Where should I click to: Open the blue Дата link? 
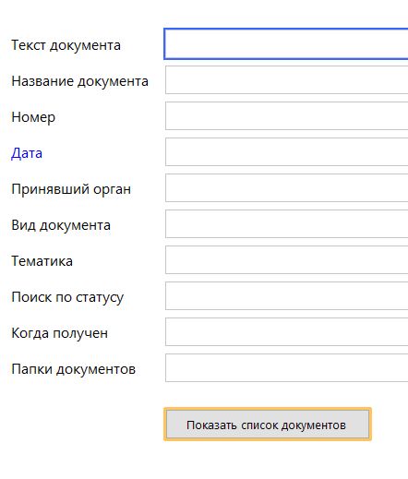[27, 153]
